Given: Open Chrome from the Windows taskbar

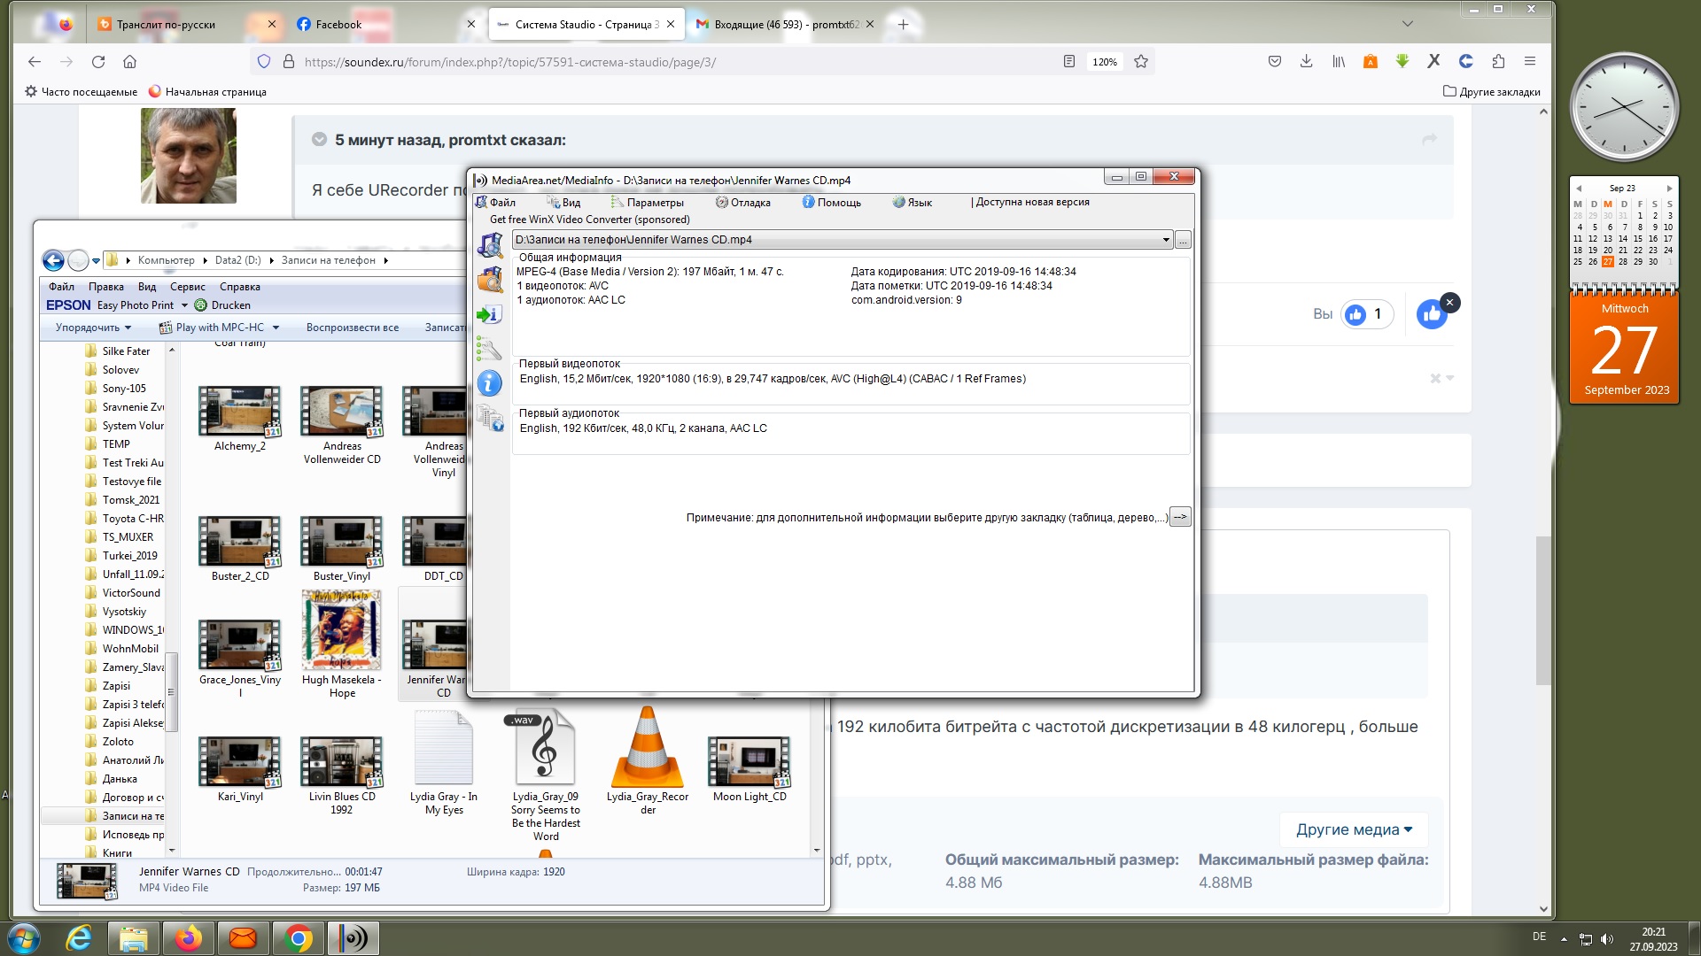Looking at the screenshot, I should point(299,938).
